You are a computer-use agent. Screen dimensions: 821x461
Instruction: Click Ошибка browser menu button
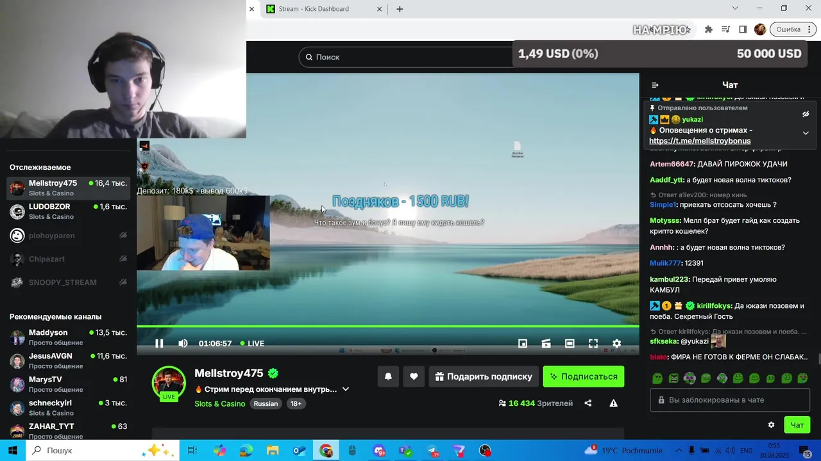793,29
